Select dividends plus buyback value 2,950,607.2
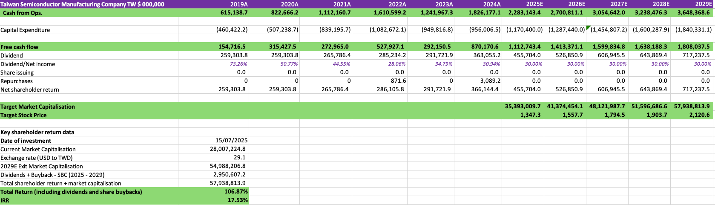 point(230,175)
